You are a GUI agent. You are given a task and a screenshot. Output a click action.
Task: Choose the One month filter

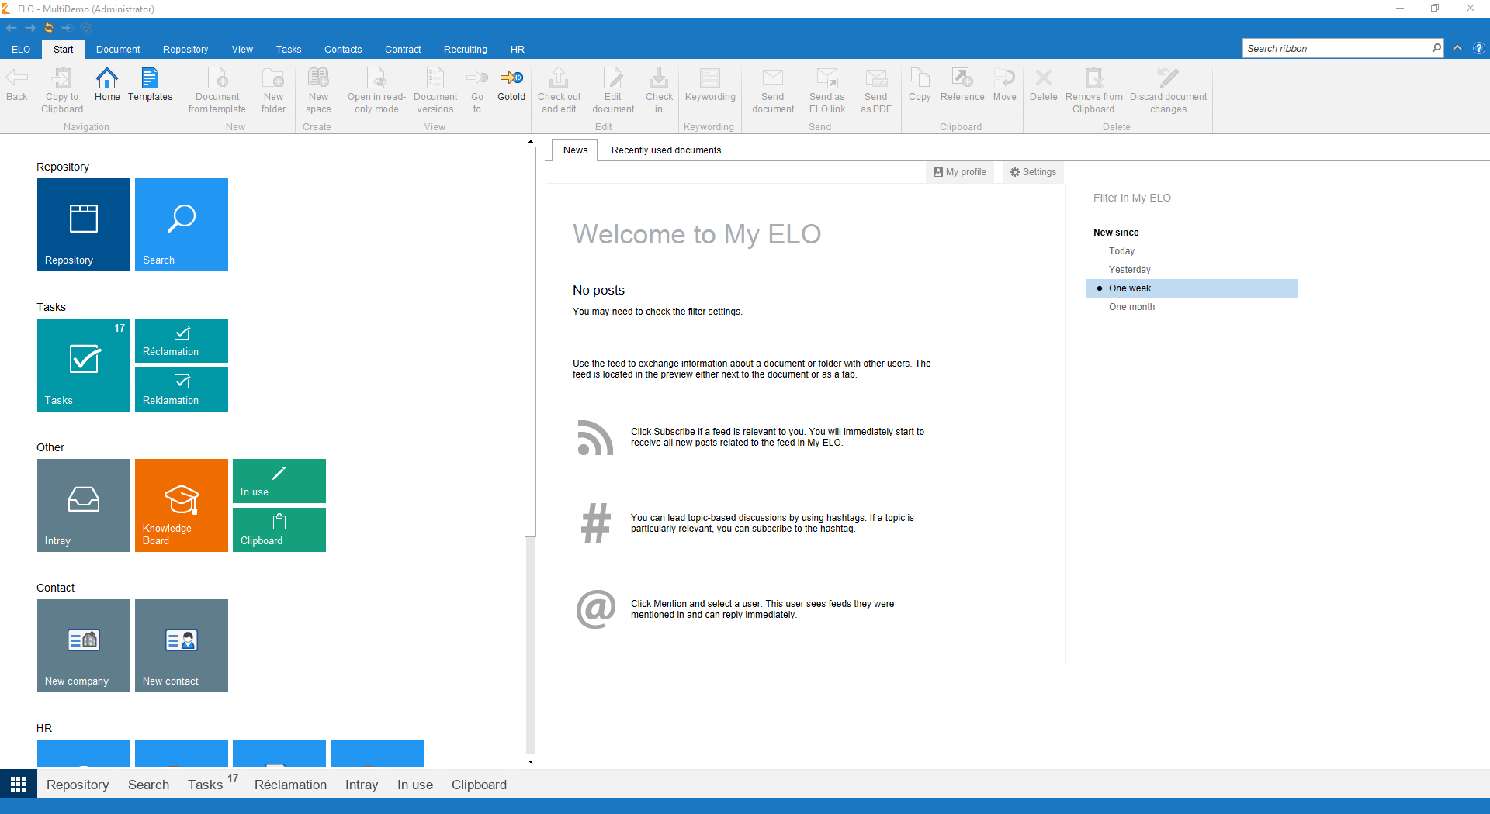[1131, 307]
